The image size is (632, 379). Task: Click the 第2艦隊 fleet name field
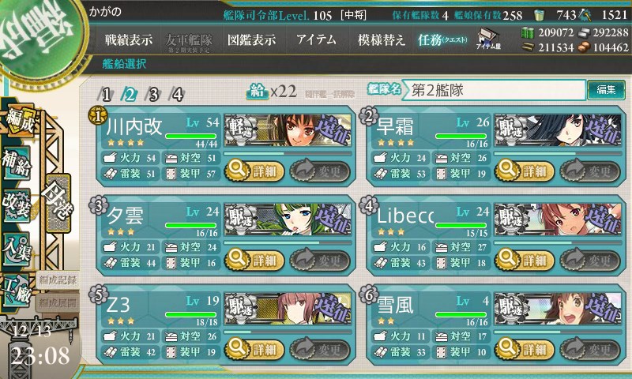(493, 90)
